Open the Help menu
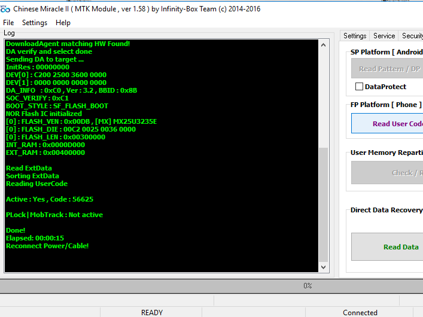 63,23
